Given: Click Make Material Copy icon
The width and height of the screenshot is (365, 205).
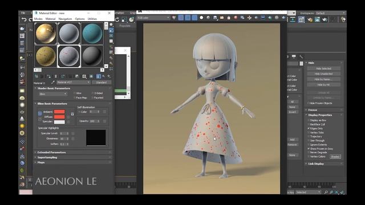Looking at the screenshot, I should [63, 76].
